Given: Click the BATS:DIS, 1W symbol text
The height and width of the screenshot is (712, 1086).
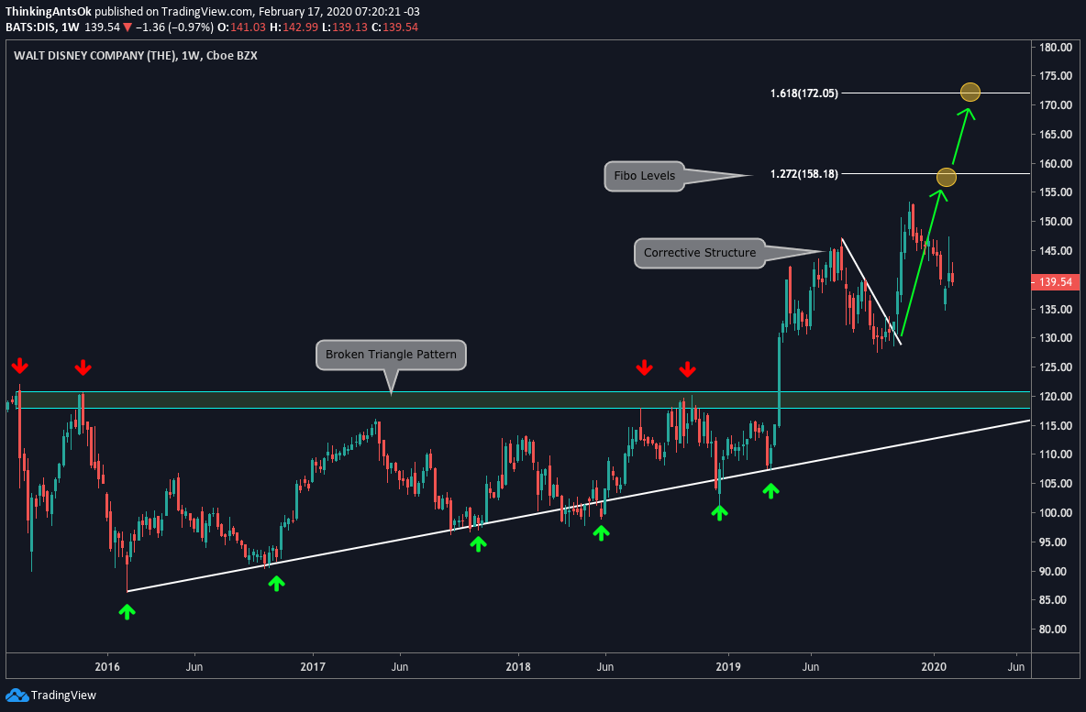Looking at the screenshot, I should (x=42, y=27).
